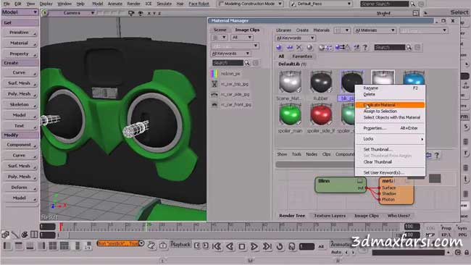Play the animation forward
Image resolution: width=471 pixels, height=265 pixels.
[254, 246]
